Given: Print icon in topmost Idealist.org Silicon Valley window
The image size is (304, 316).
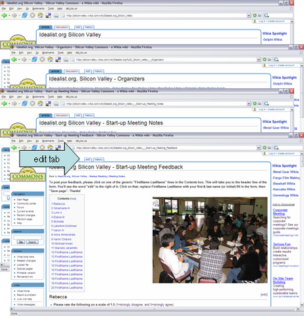Looking at the screenshot, I should 56,15.
